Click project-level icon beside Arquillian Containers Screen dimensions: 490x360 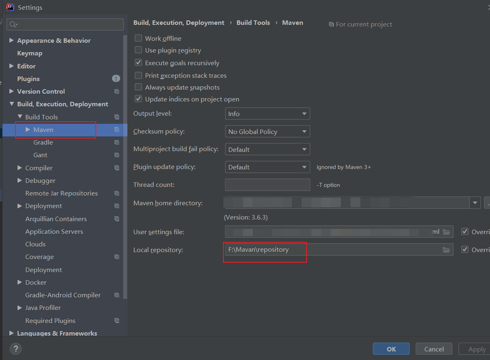point(117,219)
